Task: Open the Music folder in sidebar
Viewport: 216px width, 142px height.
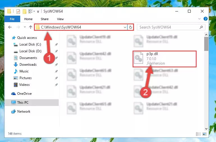Action: tap(21, 71)
